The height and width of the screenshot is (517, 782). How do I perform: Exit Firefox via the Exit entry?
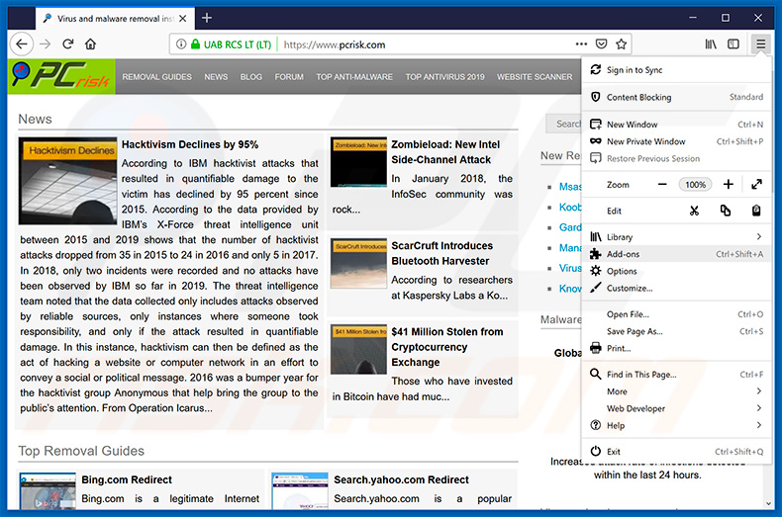pos(676,452)
